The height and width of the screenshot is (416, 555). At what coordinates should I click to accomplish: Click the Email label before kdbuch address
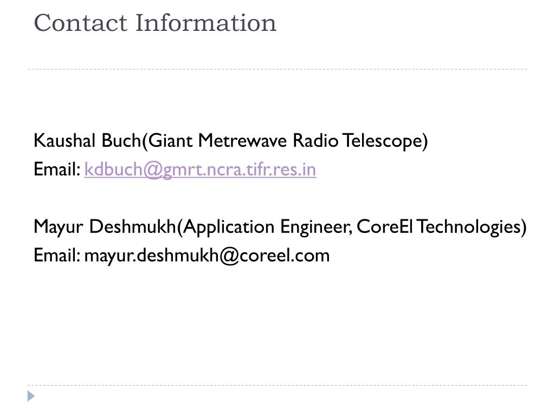pyautogui.click(x=57, y=169)
